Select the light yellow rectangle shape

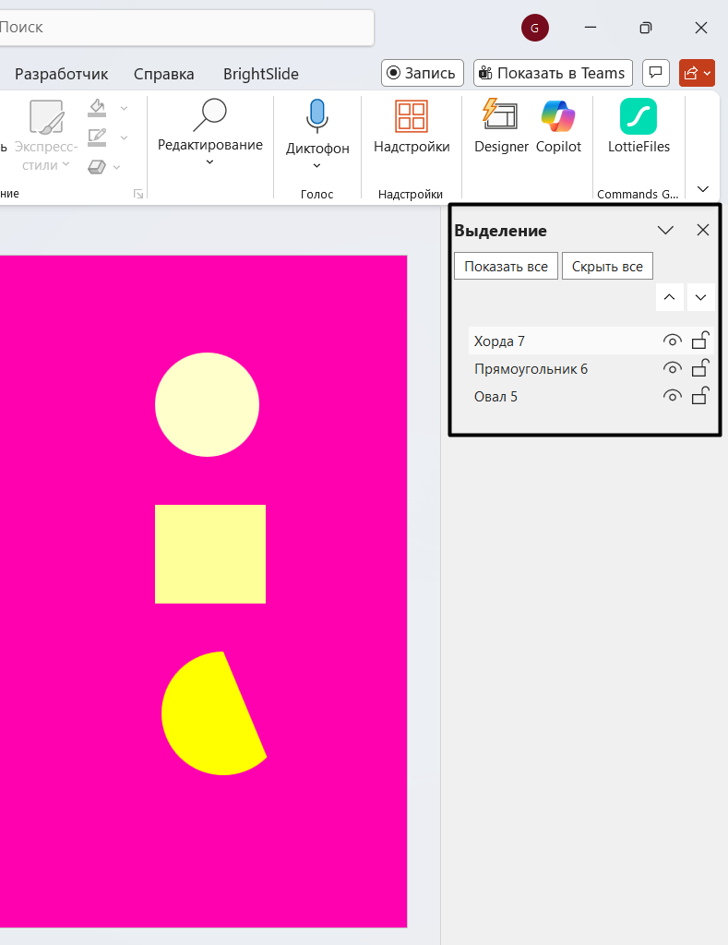coord(210,554)
